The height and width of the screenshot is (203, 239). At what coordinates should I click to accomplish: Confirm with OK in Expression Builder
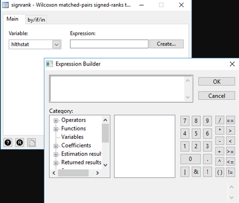pos(217,82)
